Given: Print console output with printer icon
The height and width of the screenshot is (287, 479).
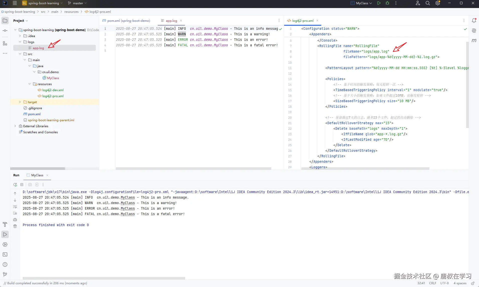Looking at the screenshot, I should pos(15,220).
